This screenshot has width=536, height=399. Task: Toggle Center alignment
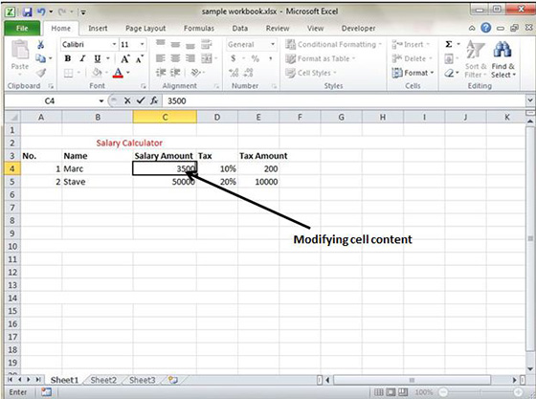pos(175,58)
